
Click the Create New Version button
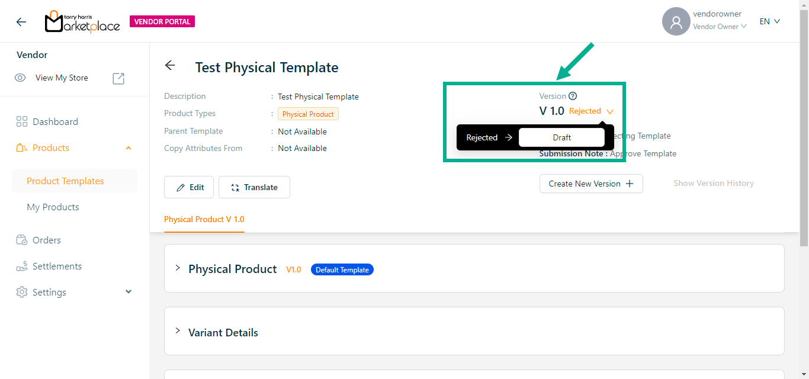[x=590, y=184]
